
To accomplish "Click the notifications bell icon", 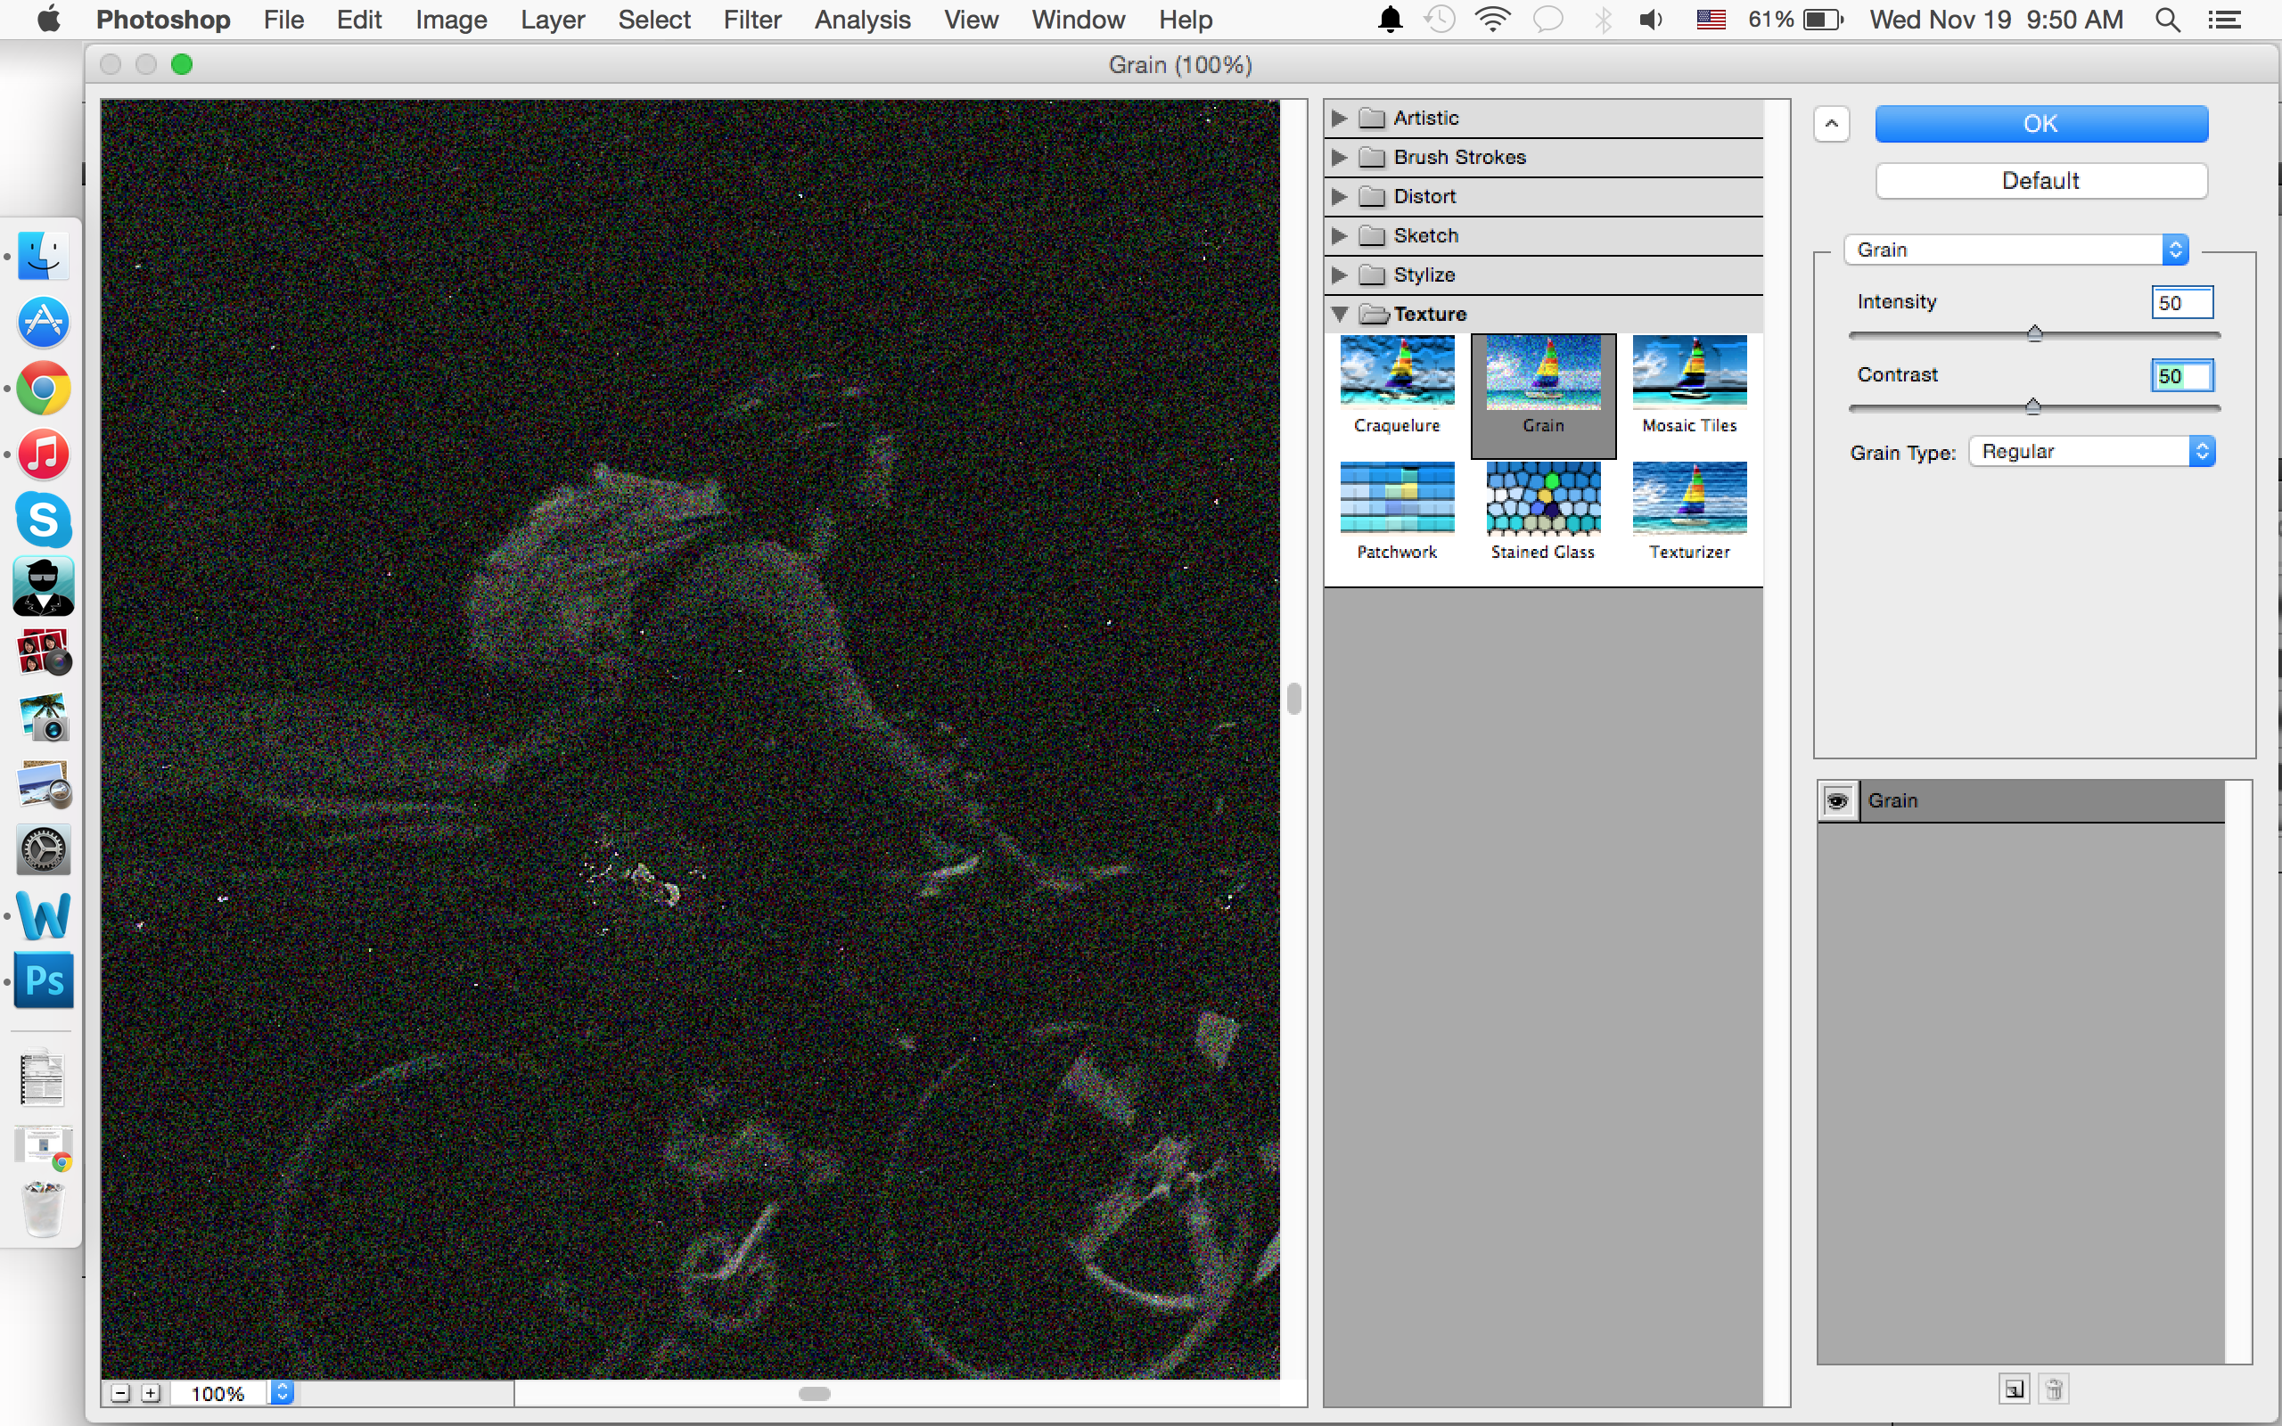I will 1390,20.
